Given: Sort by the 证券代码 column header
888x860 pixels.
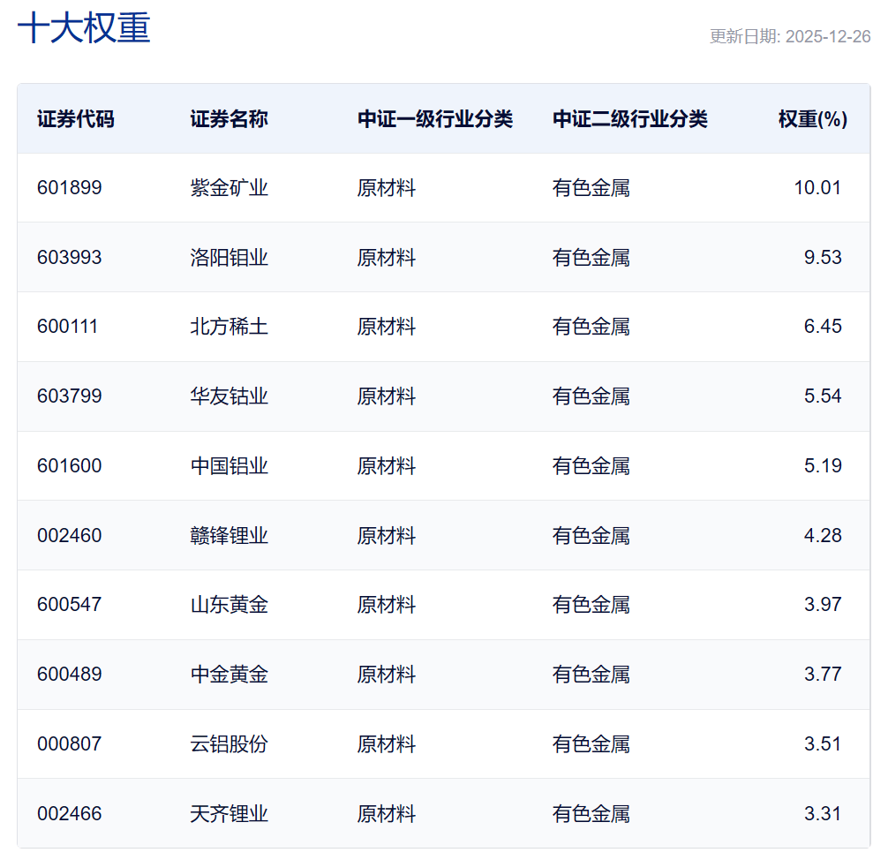Looking at the screenshot, I should (x=69, y=117).
